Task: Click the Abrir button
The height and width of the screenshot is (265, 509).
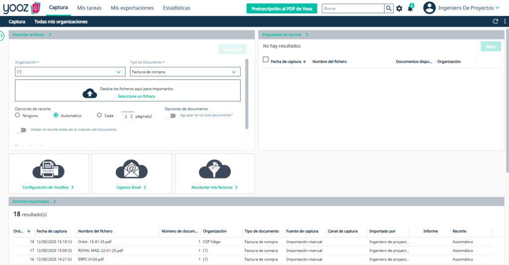Action: pyautogui.click(x=491, y=46)
